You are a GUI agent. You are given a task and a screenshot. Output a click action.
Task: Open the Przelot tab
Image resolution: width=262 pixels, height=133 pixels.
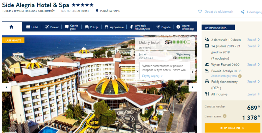pyautogui.click(x=52, y=27)
